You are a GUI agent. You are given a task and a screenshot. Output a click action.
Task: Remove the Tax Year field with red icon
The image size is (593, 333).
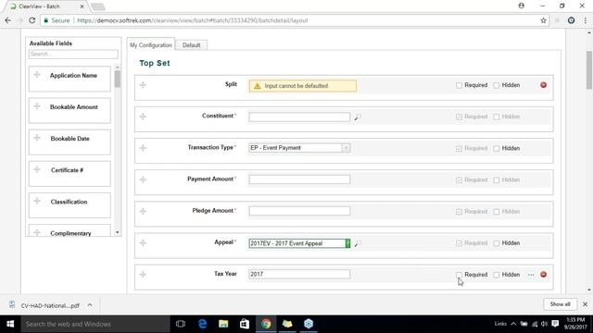543,275
